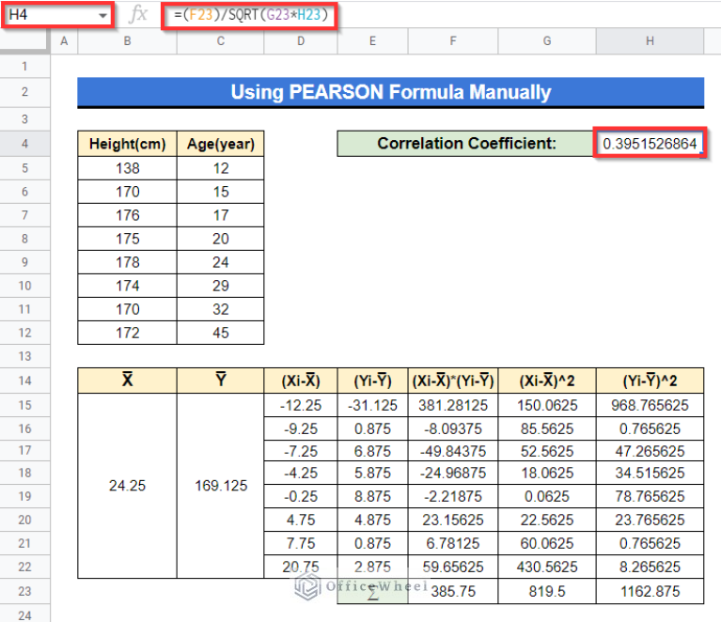This screenshot has height=622, width=721.
Task: Select height cell 178
Action: pos(127,262)
